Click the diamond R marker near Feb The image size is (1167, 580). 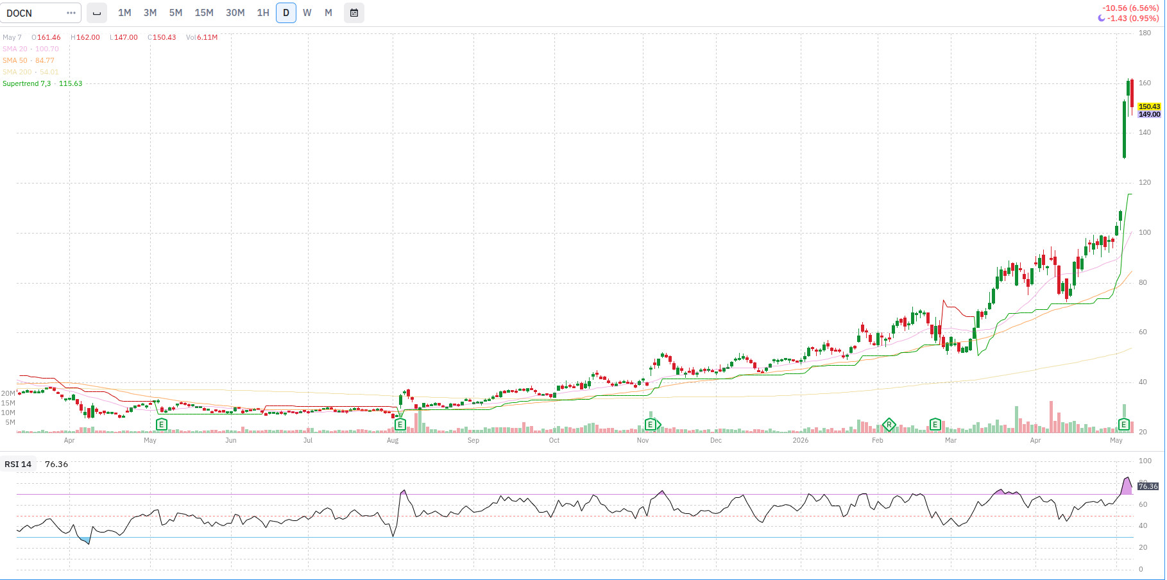889,424
